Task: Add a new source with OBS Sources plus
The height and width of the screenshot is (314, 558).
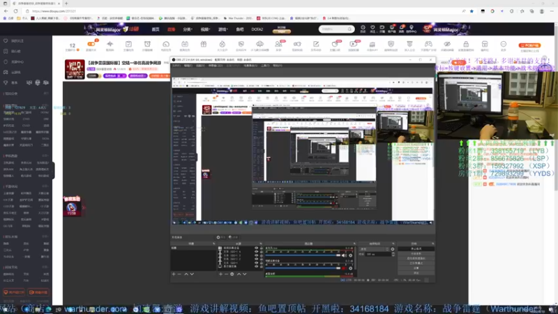Action: coord(220,274)
